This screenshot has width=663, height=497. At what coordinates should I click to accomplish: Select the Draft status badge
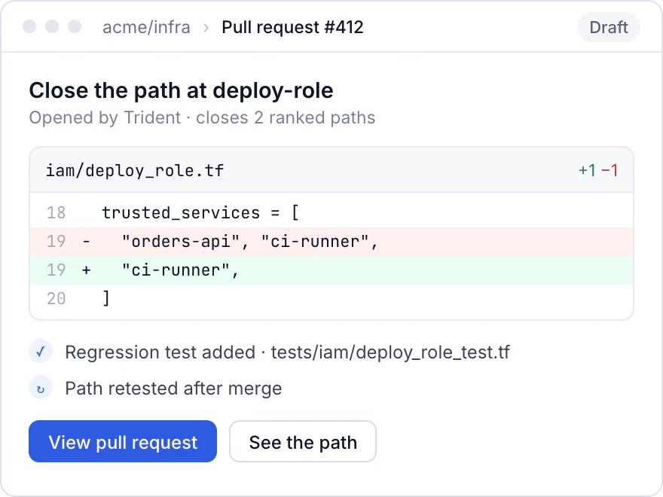coord(609,27)
